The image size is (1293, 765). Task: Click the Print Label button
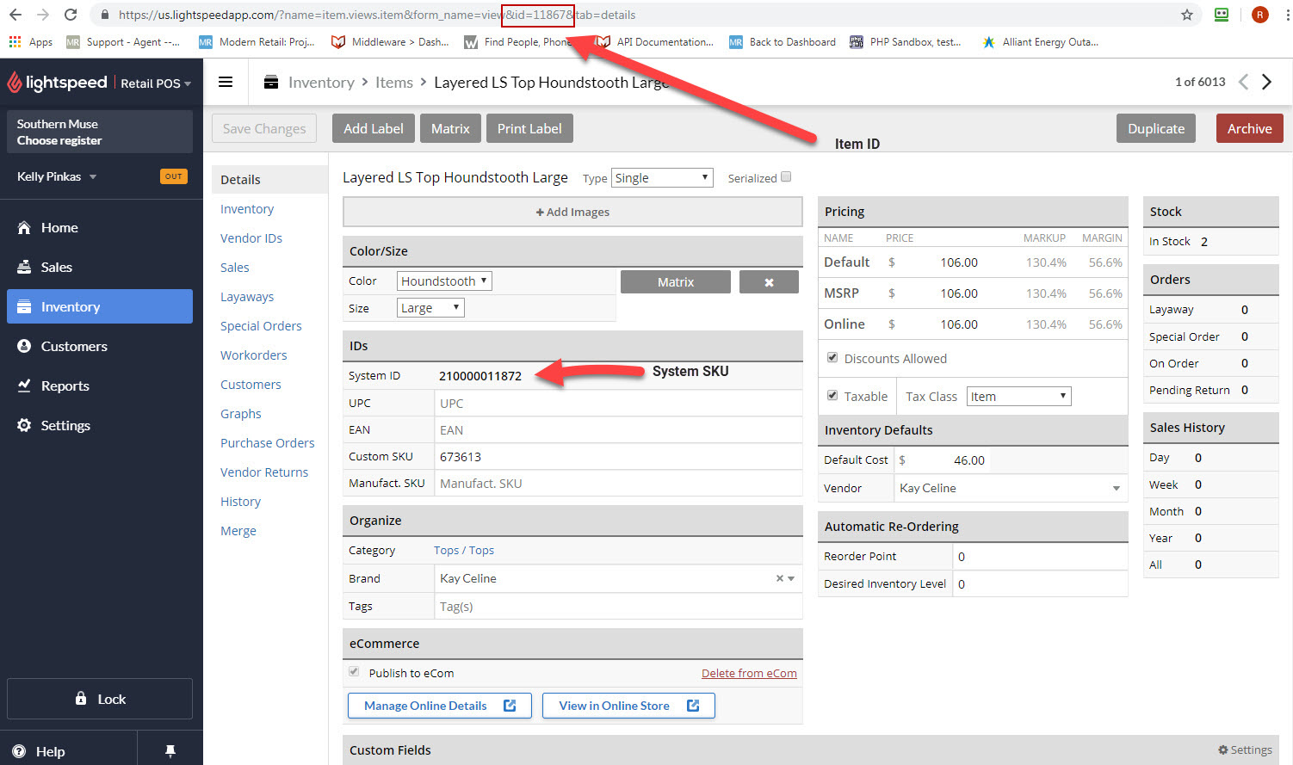tap(529, 128)
